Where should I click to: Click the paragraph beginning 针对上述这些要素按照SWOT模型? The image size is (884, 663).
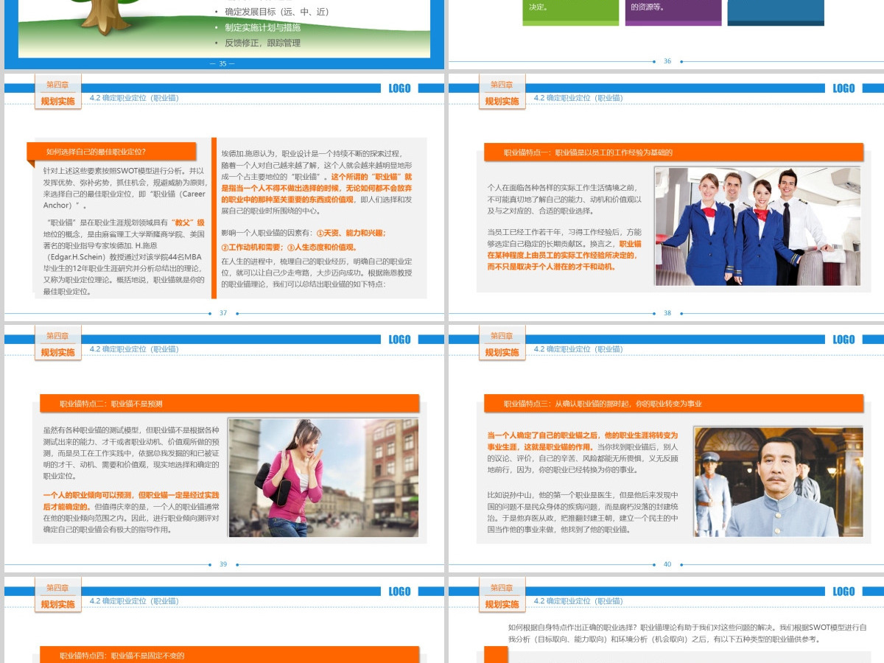click(125, 188)
